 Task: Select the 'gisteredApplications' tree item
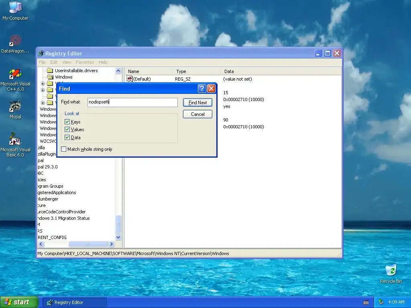click(57, 192)
